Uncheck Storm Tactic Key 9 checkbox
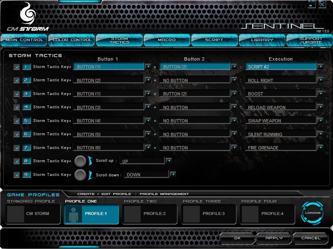The width and height of the screenshot is (333, 249). click(16, 175)
